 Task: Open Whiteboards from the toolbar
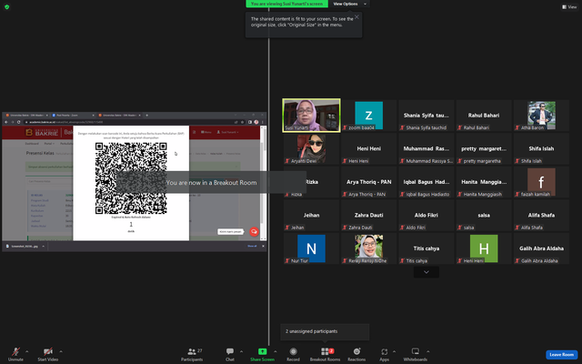416,354
